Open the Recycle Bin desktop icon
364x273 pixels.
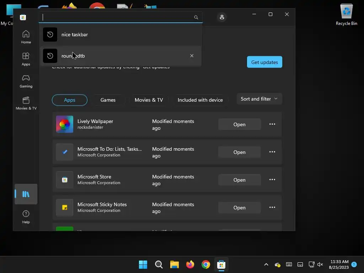(x=346, y=14)
